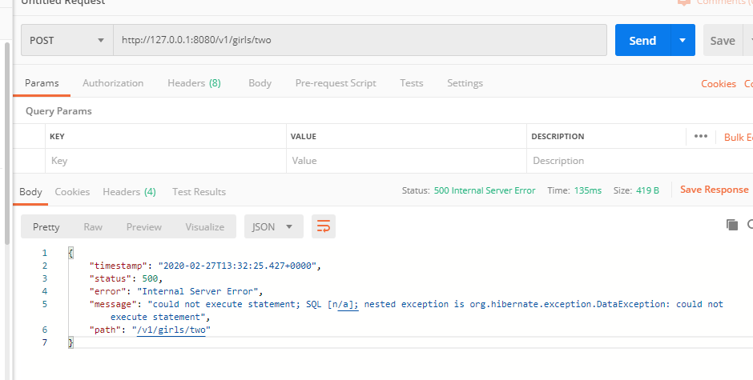
Task: Click the query param Value field
Action: (406, 161)
